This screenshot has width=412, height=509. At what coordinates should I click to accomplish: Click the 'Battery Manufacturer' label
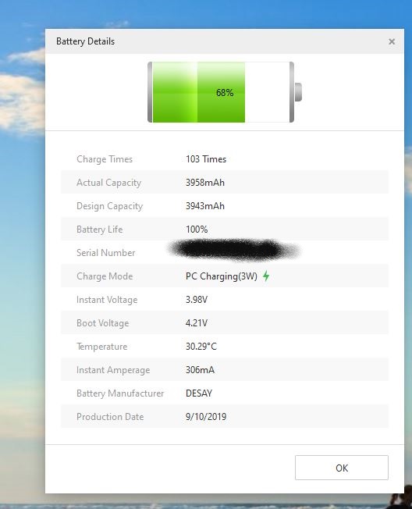click(120, 393)
